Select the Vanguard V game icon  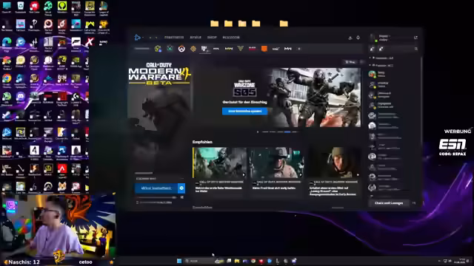click(x=240, y=49)
